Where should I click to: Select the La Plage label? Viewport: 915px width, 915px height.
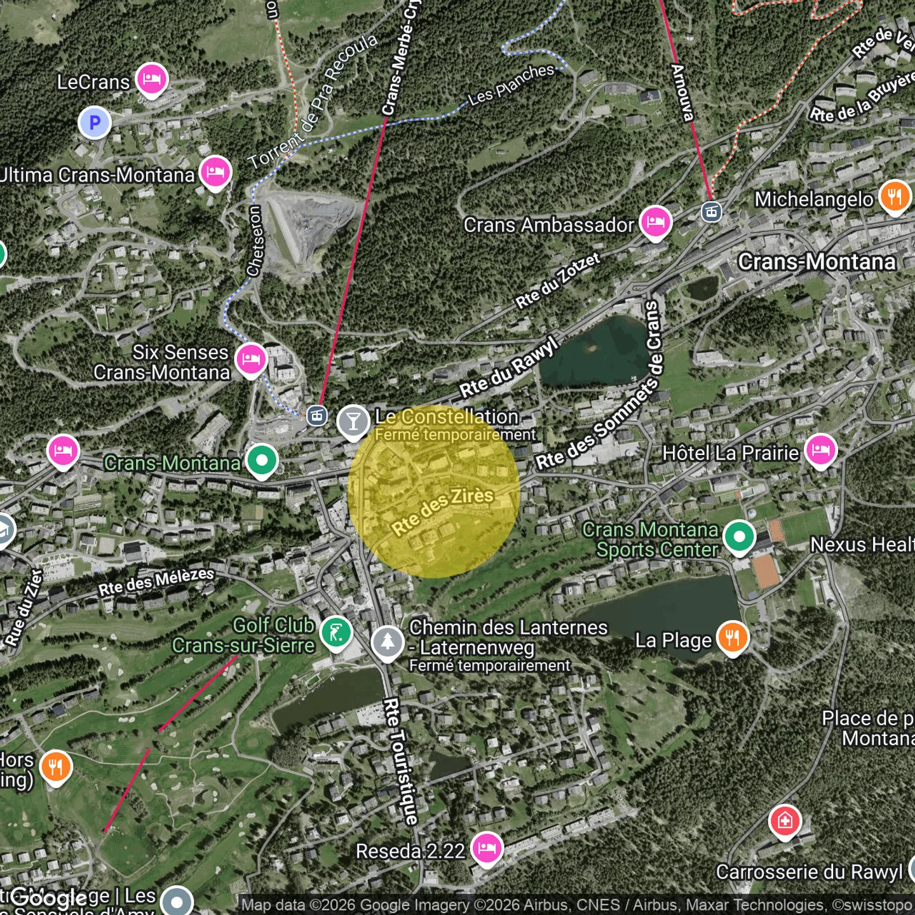pyautogui.click(x=674, y=640)
